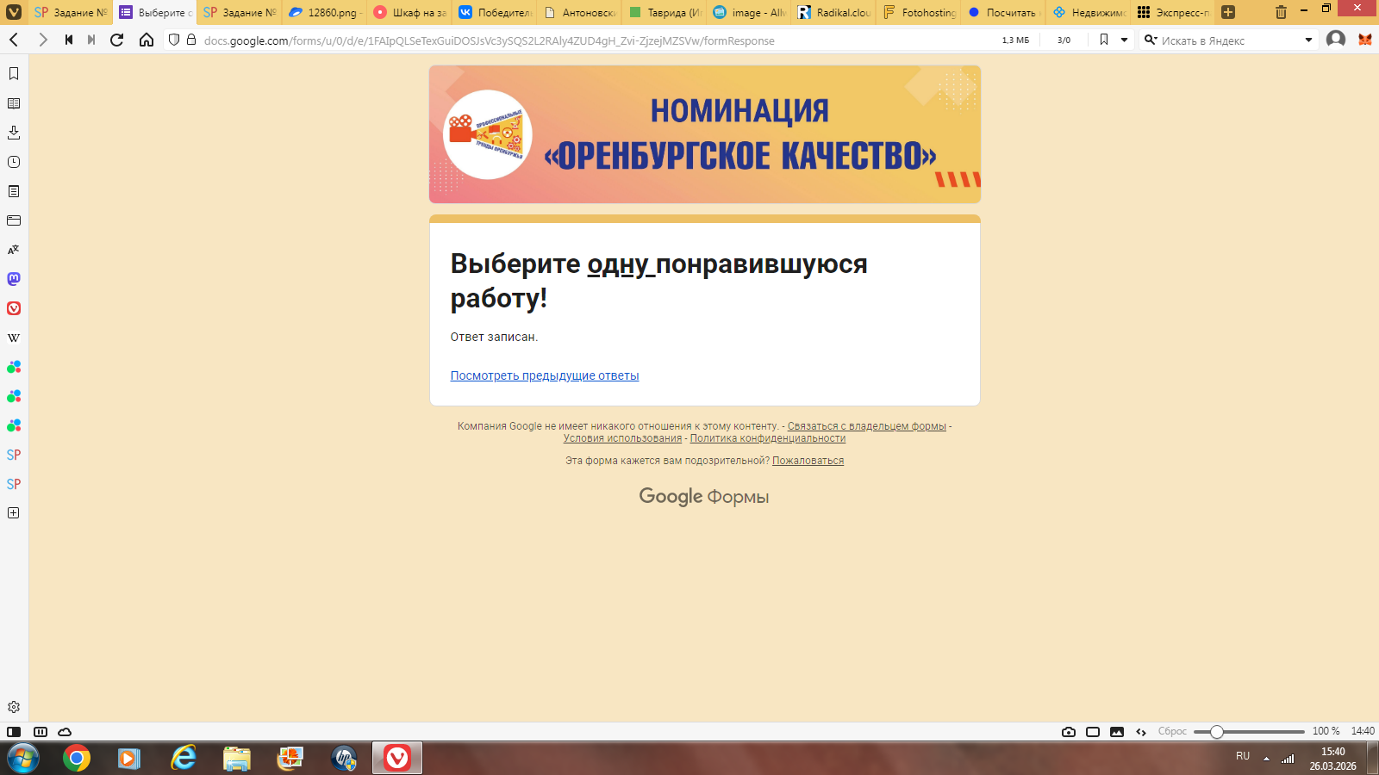Reload the current page
1379x775 pixels.
pos(117,40)
